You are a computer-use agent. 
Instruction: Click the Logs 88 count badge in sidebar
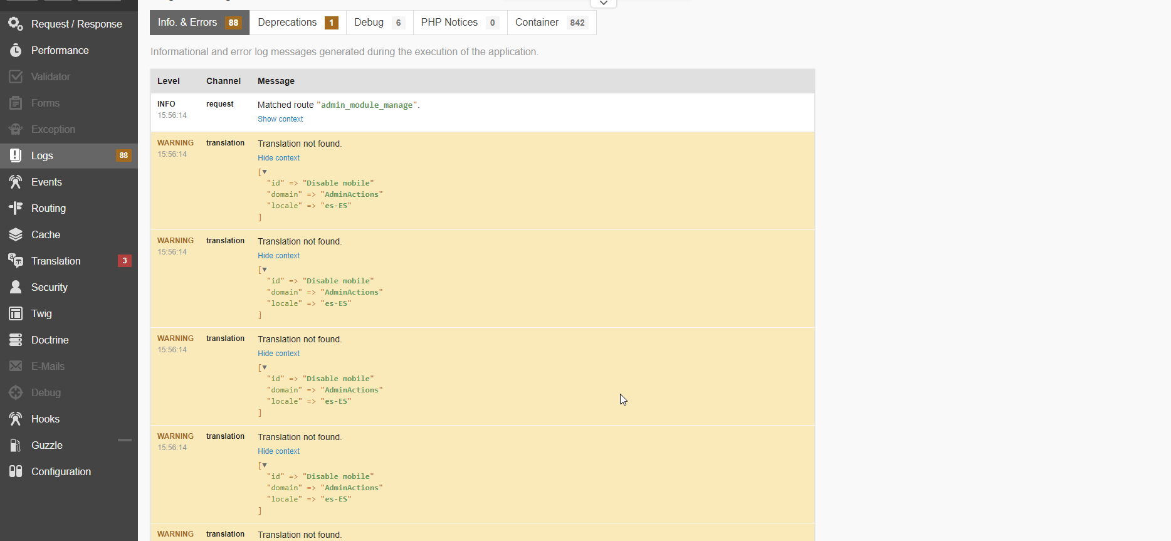[123, 155]
